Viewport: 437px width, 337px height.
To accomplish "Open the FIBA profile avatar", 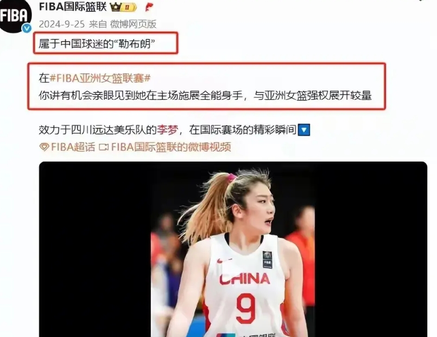I will [x=15, y=15].
